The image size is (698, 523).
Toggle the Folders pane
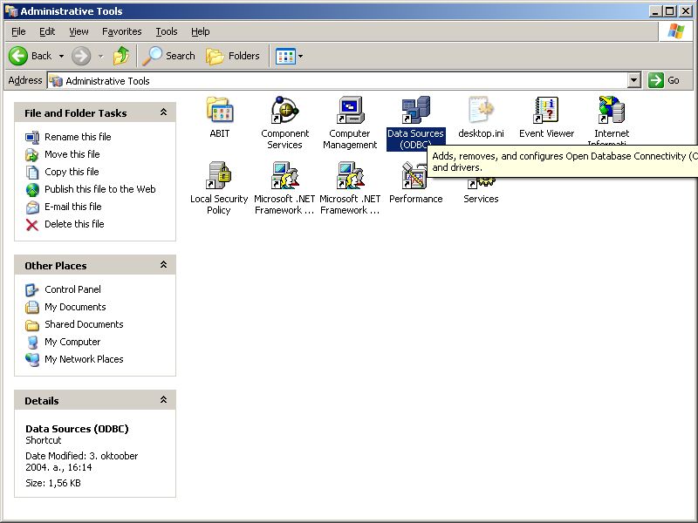coord(232,56)
